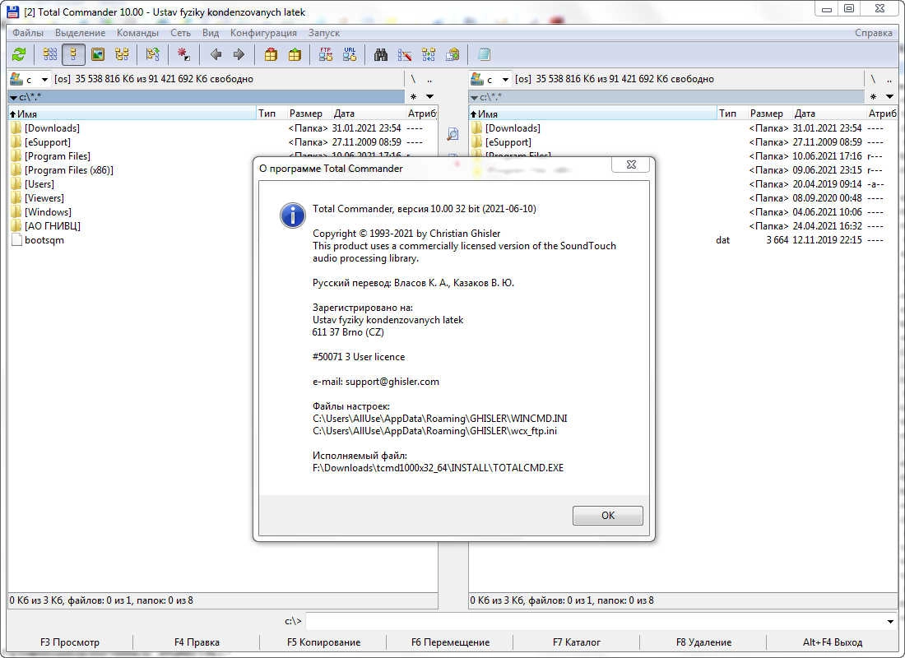Click the F7 Каталог button
The image size is (905, 658).
point(577,642)
